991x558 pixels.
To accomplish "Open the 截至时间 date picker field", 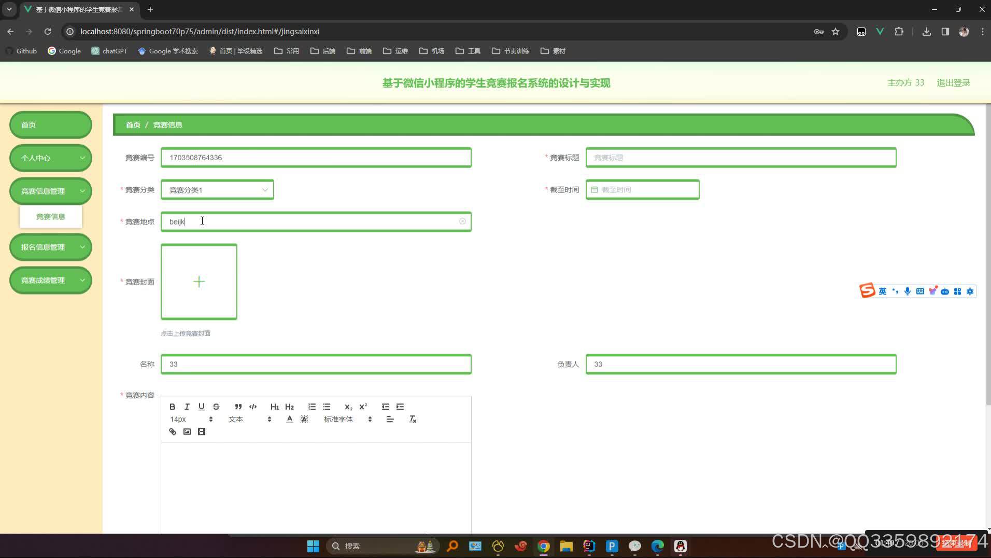I will [642, 190].
